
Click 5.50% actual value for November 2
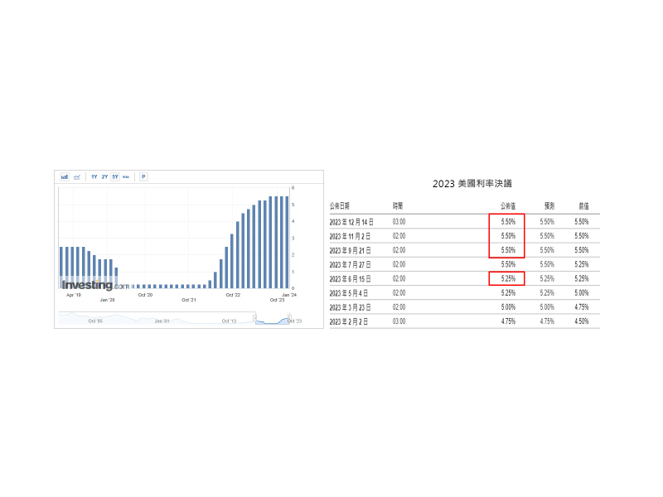tap(508, 236)
